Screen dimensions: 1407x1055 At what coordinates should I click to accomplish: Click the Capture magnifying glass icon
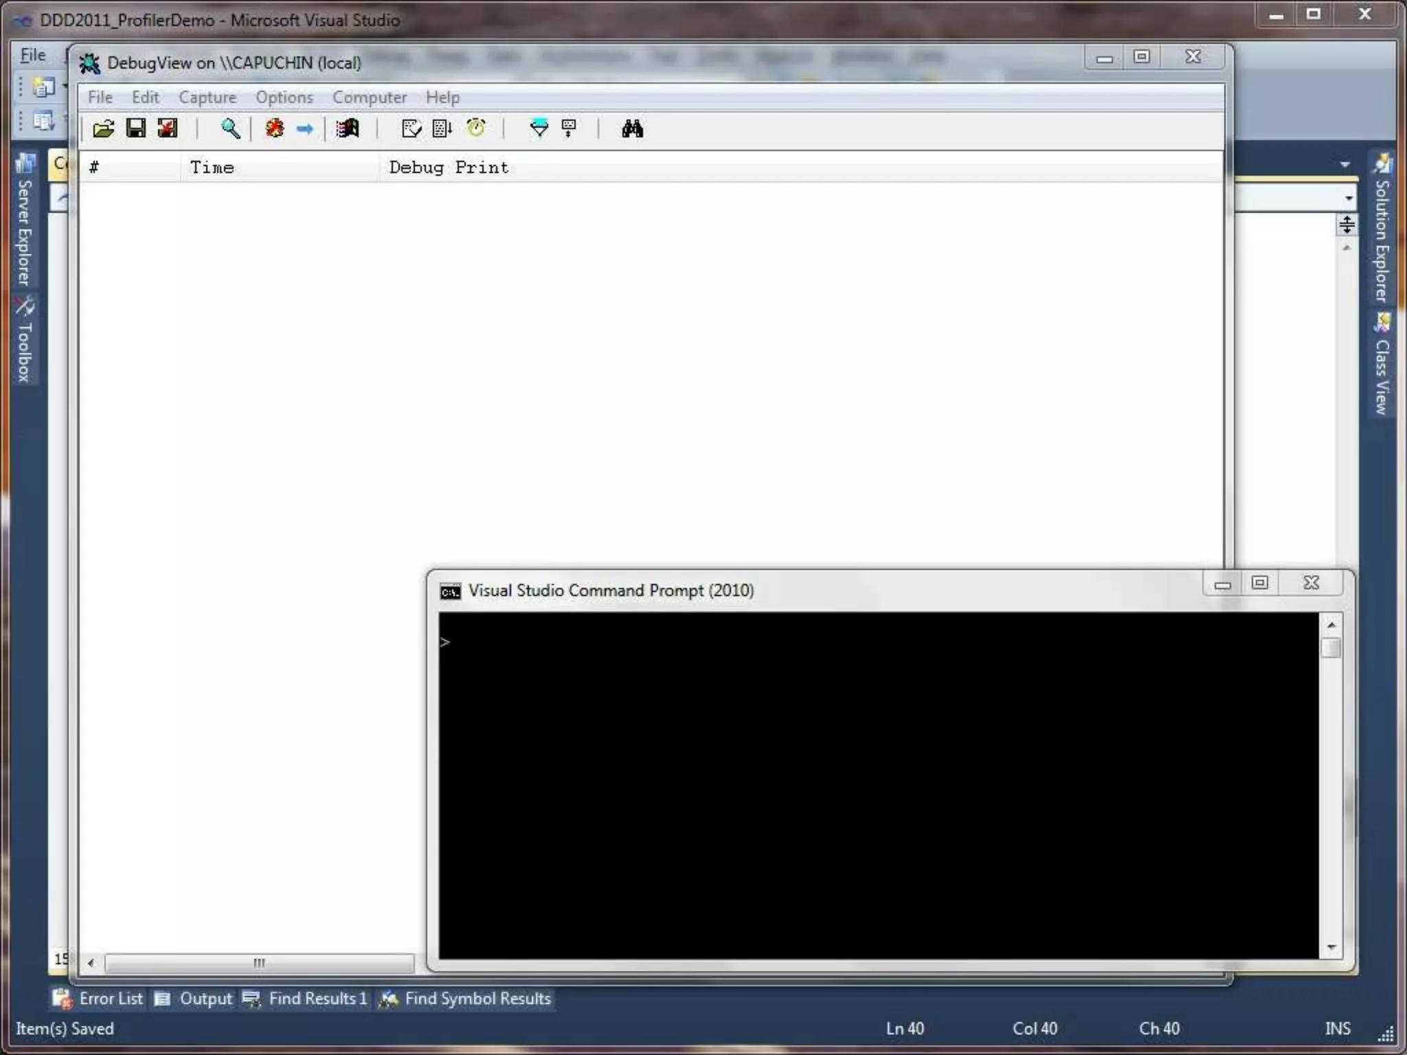pyautogui.click(x=230, y=128)
